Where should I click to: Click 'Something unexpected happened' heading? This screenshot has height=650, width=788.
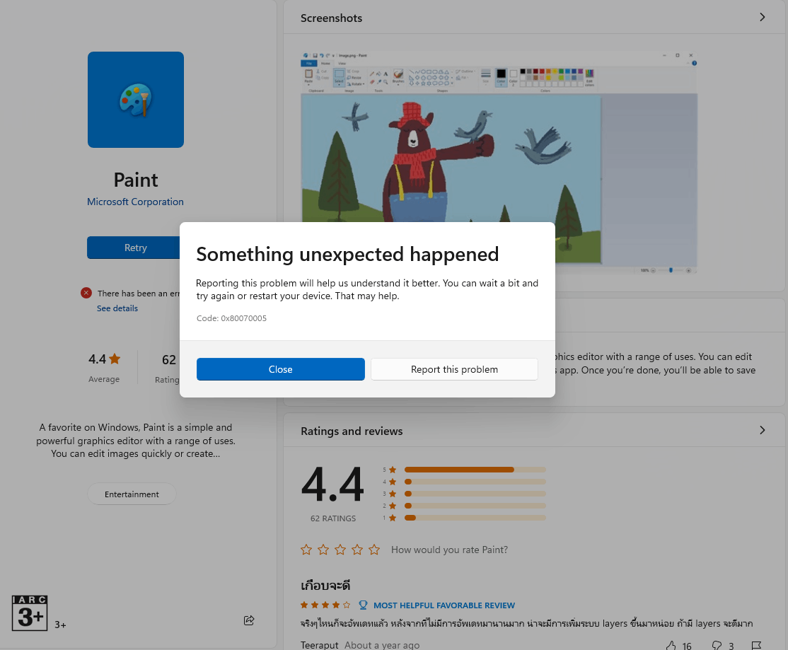(x=347, y=254)
